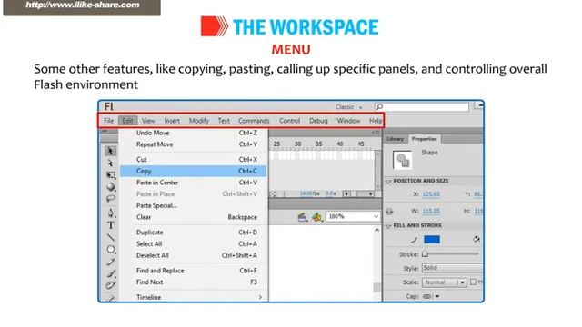This screenshot has height=327, width=582.
Task: Choose Find and Replace
Action: click(193, 271)
